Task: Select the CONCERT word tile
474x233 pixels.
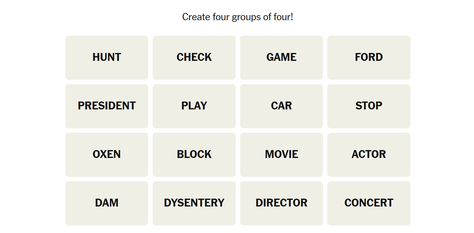Action: pyautogui.click(x=369, y=203)
